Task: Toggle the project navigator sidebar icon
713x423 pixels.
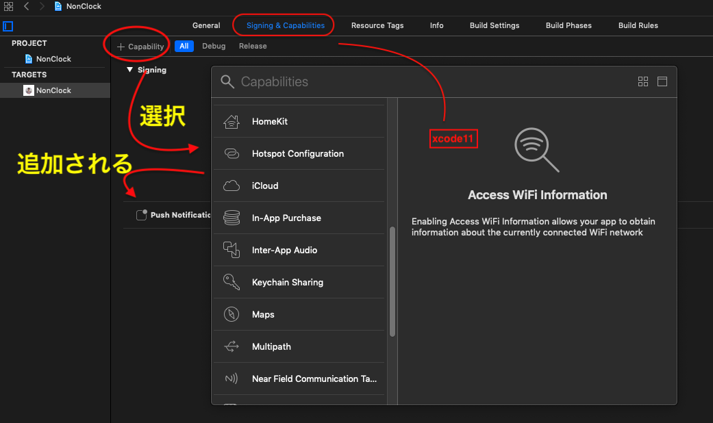Action: coord(8,27)
